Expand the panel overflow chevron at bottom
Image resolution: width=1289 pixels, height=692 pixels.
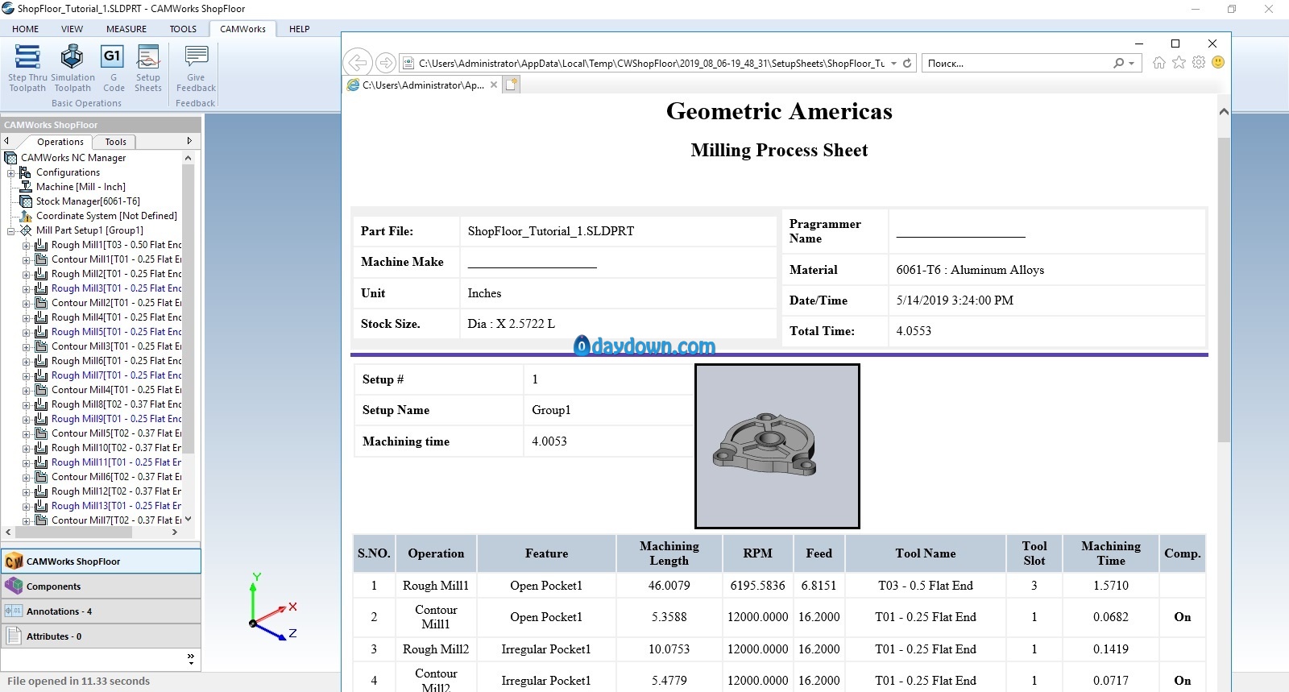(x=190, y=659)
